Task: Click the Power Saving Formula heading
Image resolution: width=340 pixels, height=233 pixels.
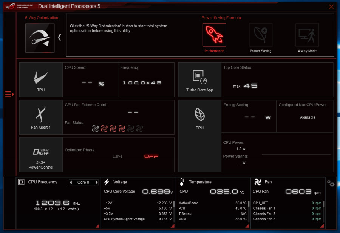Action: tap(221, 18)
